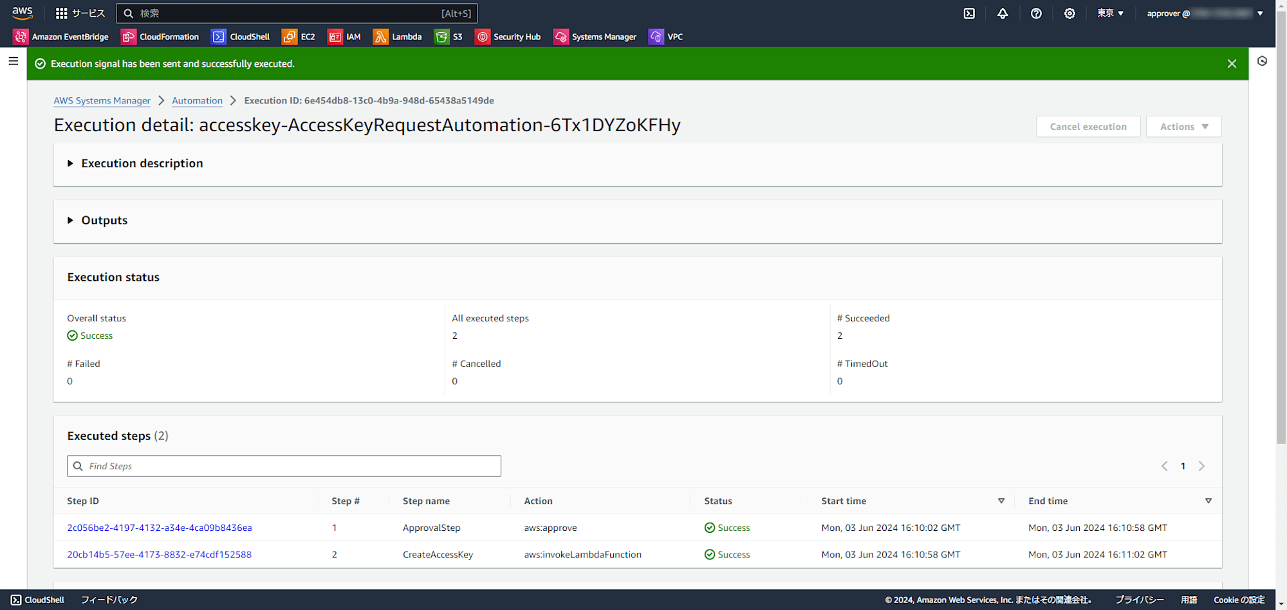Screen dimensions: 1287x610
Task: Open CloudFormation shortcut in favorites bar
Action: click(160, 37)
